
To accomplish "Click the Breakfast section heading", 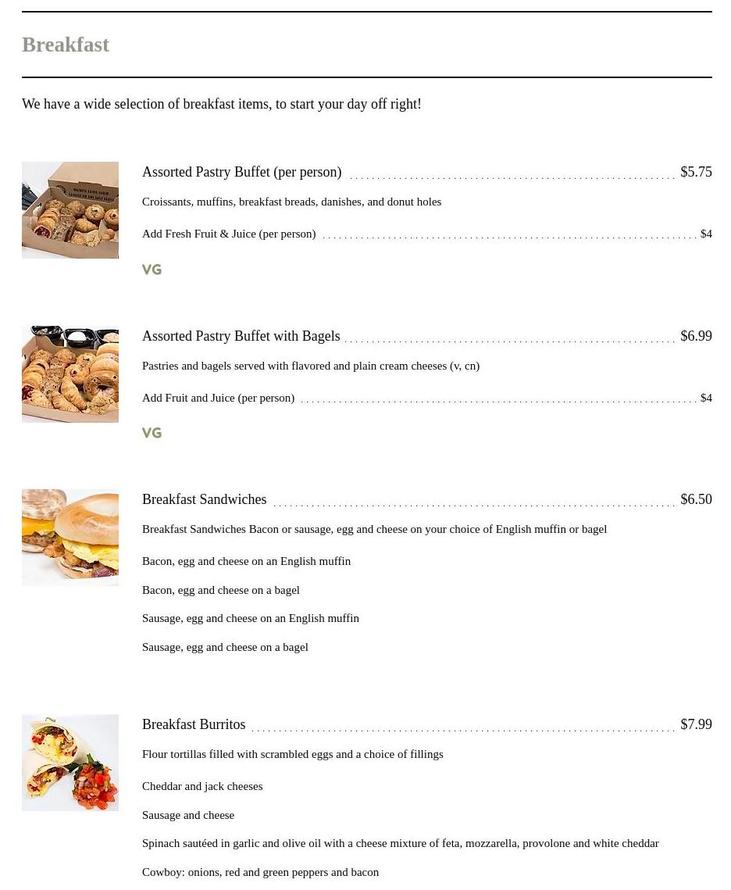I will click(66, 45).
